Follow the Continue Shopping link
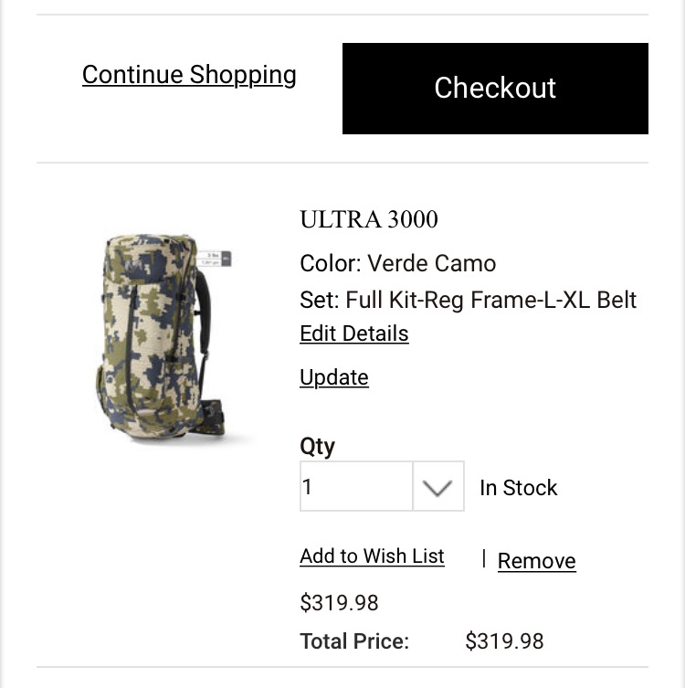The image size is (685, 688). (x=189, y=75)
